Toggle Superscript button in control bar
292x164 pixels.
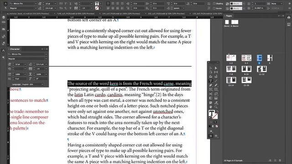click(x=66, y=4)
